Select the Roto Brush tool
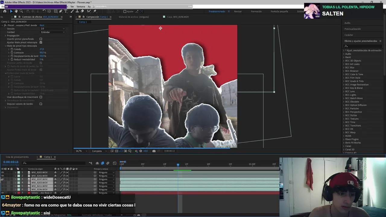 click(89, 11)
